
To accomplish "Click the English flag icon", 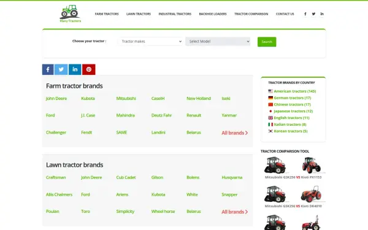I will (x=270, y=118).
